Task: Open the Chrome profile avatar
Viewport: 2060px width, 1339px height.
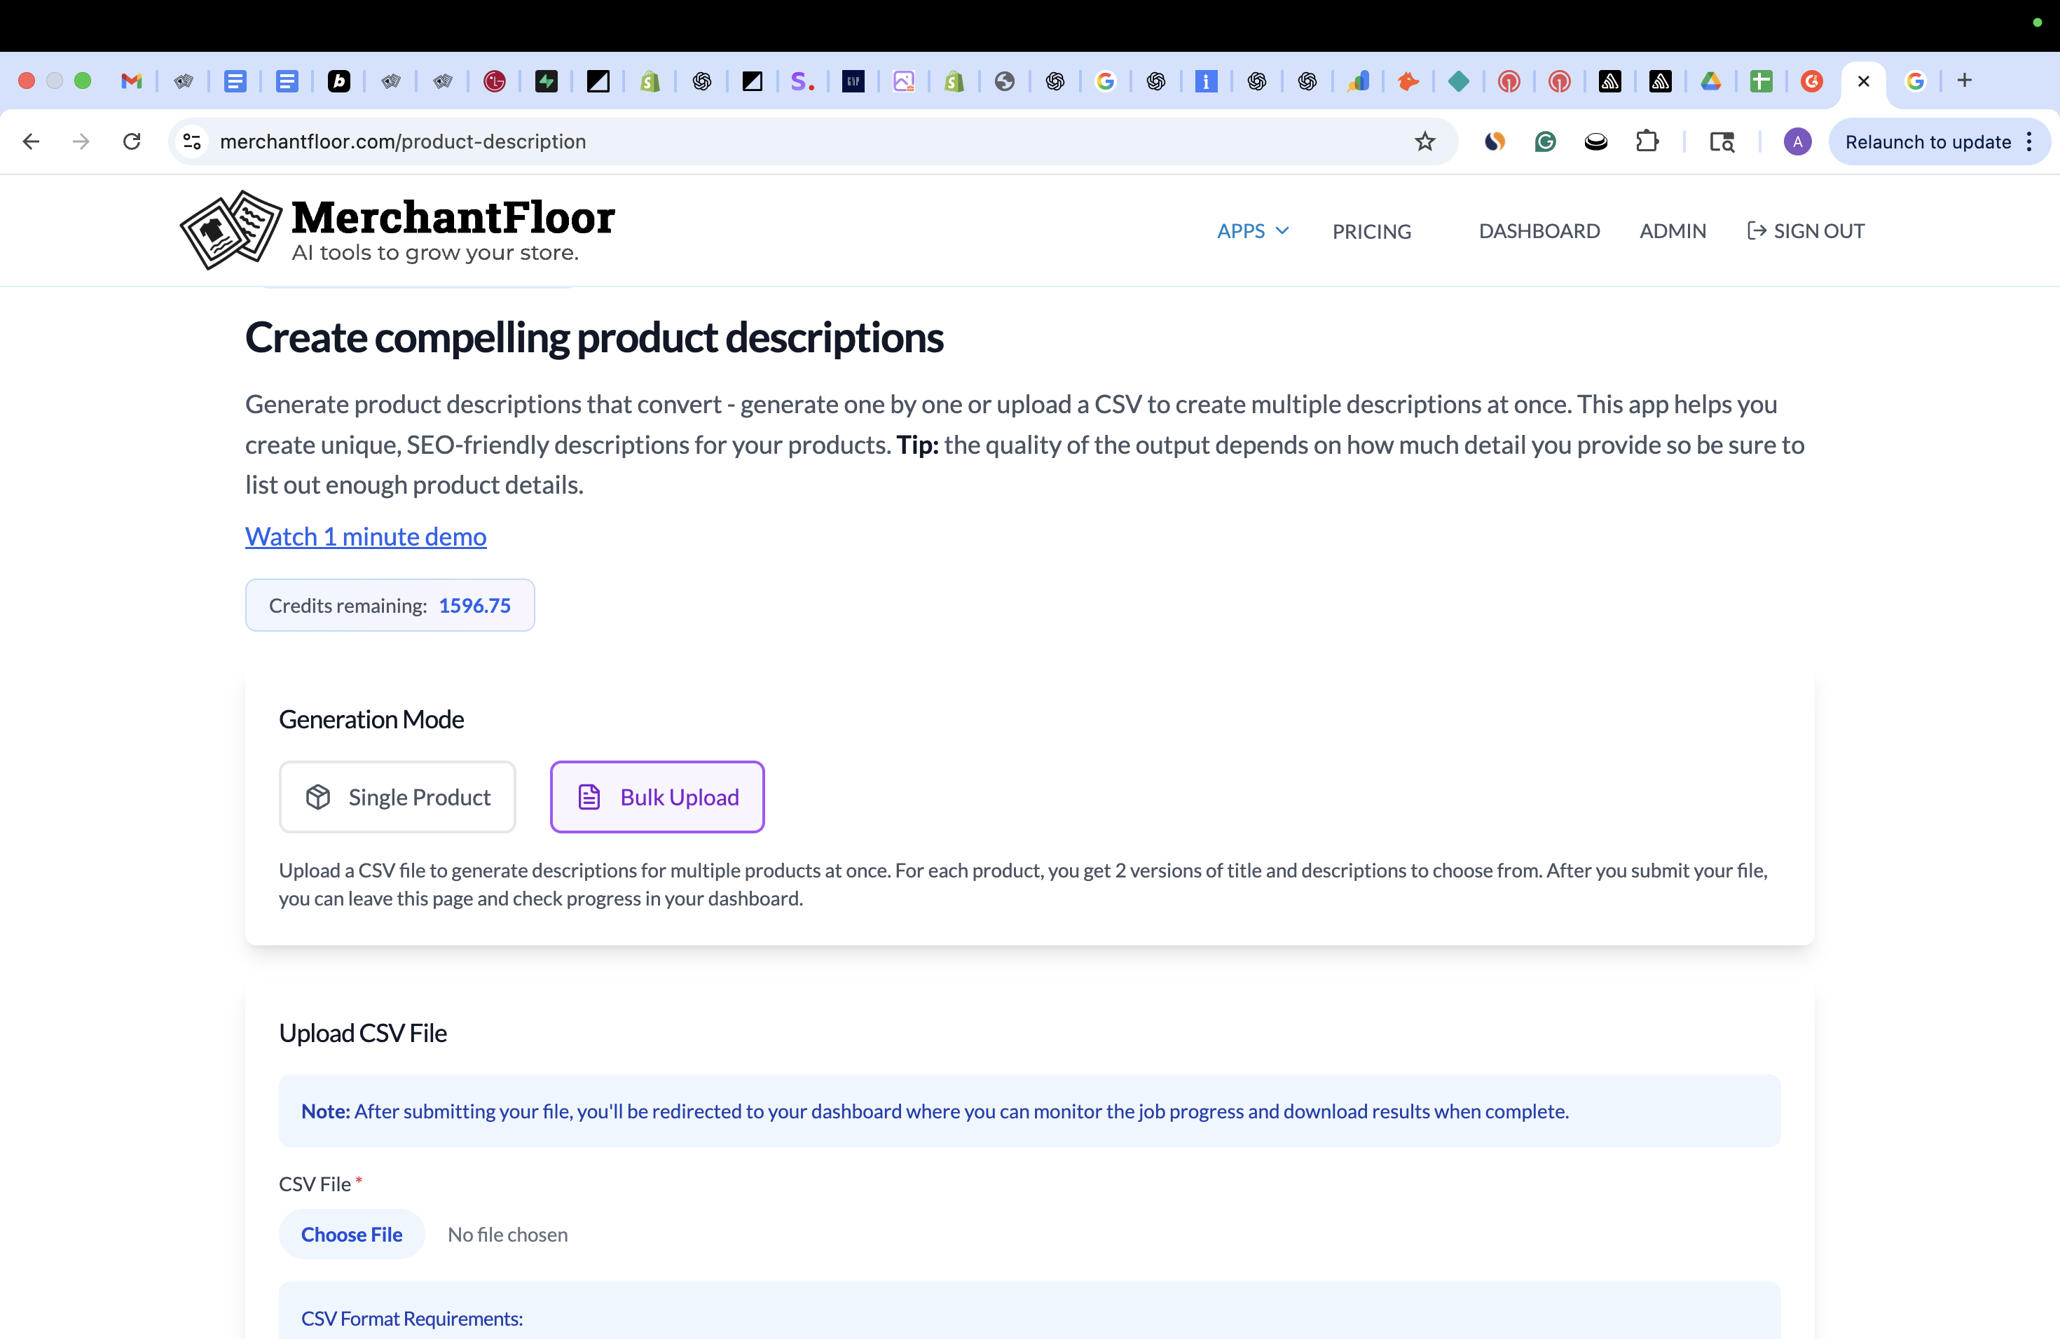Action: 1797,142
